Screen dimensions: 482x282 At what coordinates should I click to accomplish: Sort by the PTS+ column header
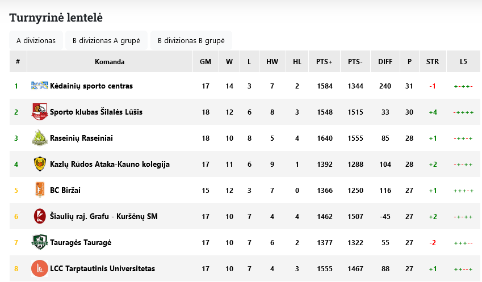pyautogui.click(x=324, y=61)
